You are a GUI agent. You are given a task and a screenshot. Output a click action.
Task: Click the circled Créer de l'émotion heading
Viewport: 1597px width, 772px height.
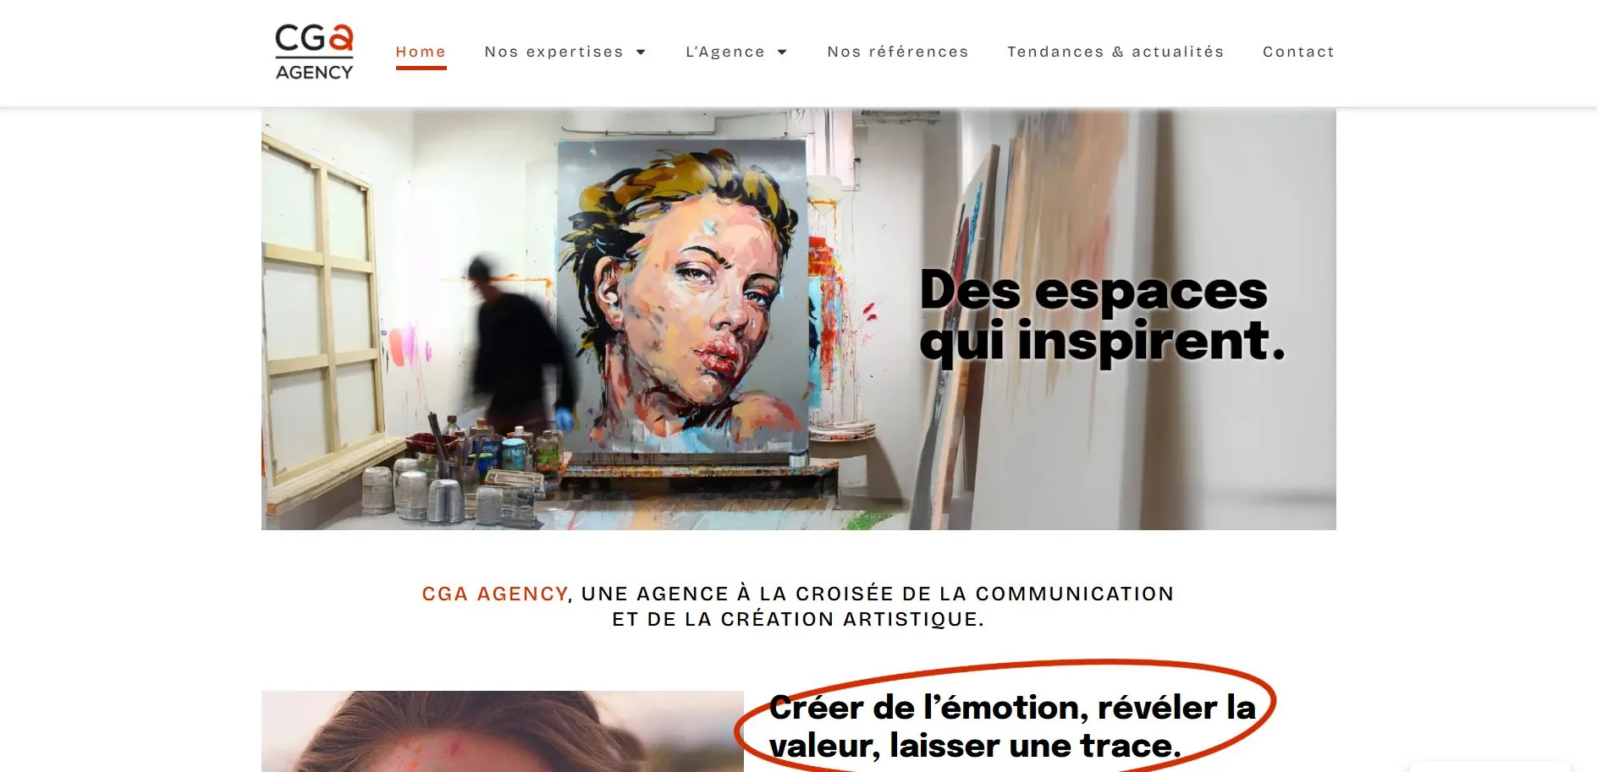1012,726
